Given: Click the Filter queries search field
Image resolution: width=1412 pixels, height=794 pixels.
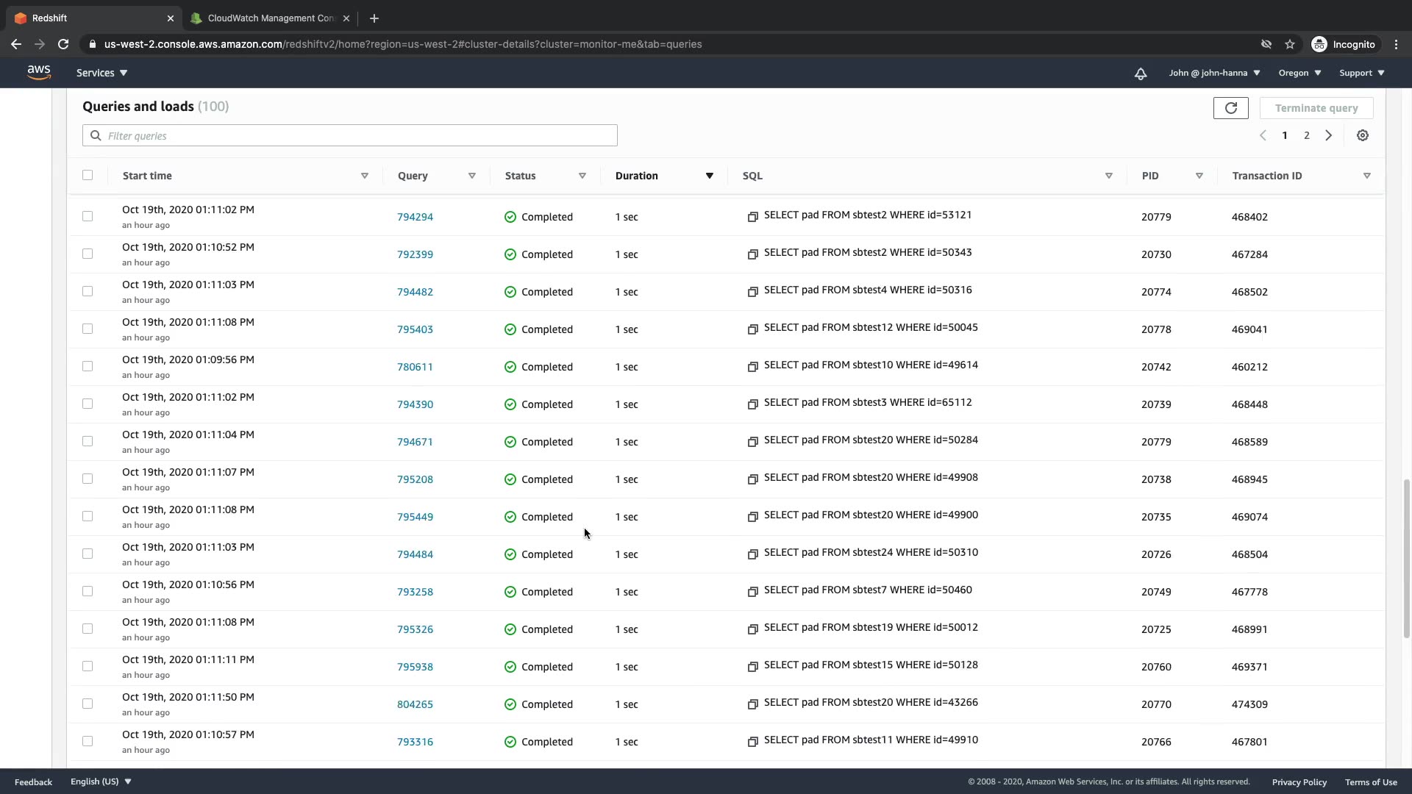Looking at the screenshot, I should [x=350, y=135].
